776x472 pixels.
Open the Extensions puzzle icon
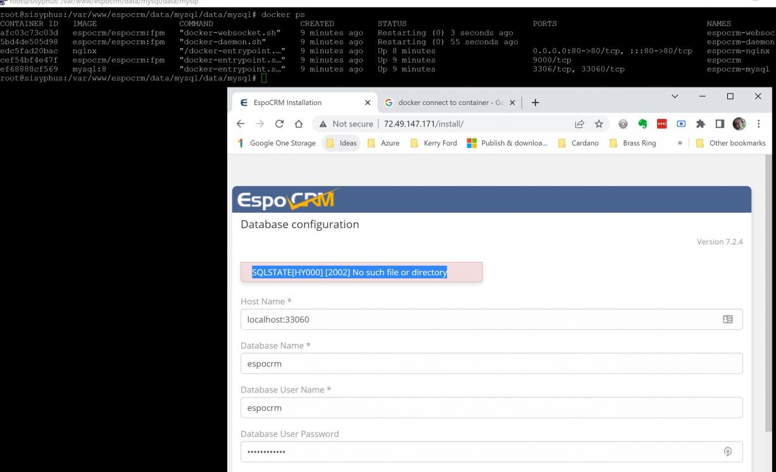pyautogui.click(x=701, y=124)
